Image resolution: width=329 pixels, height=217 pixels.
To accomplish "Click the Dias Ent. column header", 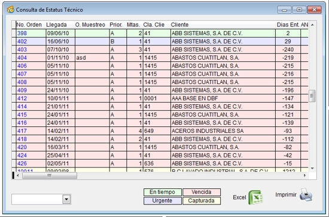I will pos(288,24).
